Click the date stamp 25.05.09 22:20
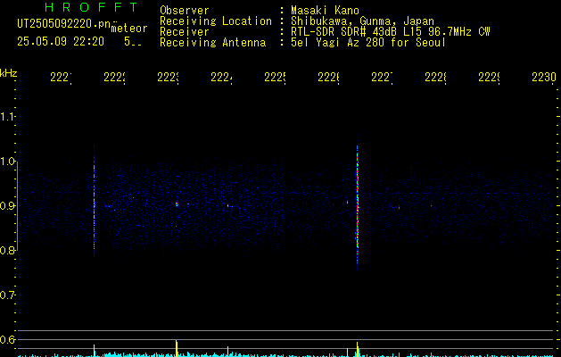This screenshot has height=357, width=561. point(61,42)
